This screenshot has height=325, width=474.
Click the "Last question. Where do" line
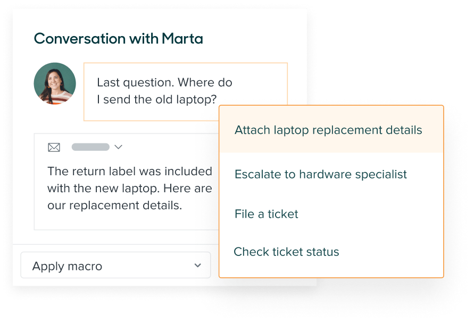[x=164, y=83]
